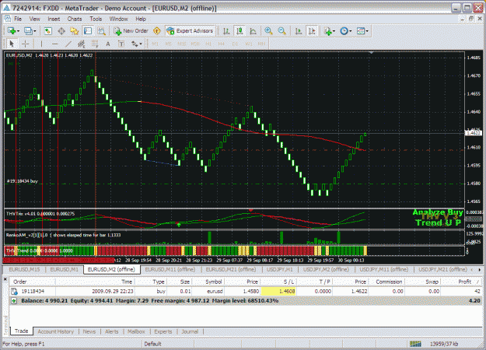
Task: Open the Navigator panel icon
Action: click(75, 31)
